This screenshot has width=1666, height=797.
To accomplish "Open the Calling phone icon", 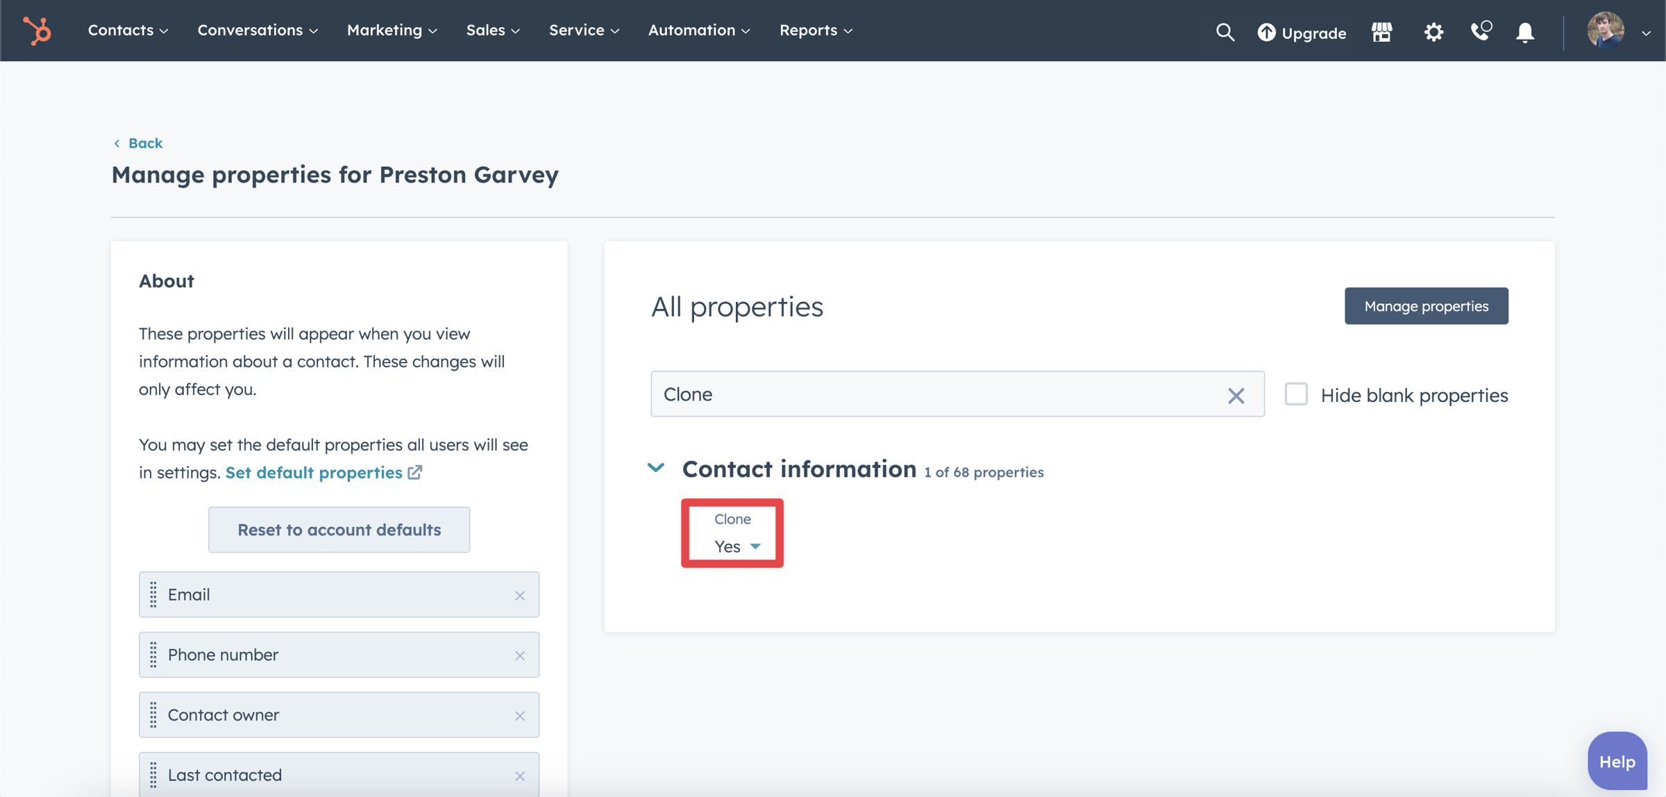I will tap(1479, 32).
